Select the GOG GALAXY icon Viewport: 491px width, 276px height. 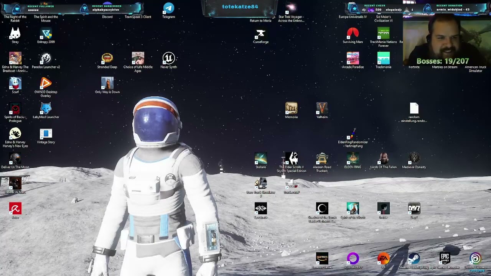click(x=353, y=258)
